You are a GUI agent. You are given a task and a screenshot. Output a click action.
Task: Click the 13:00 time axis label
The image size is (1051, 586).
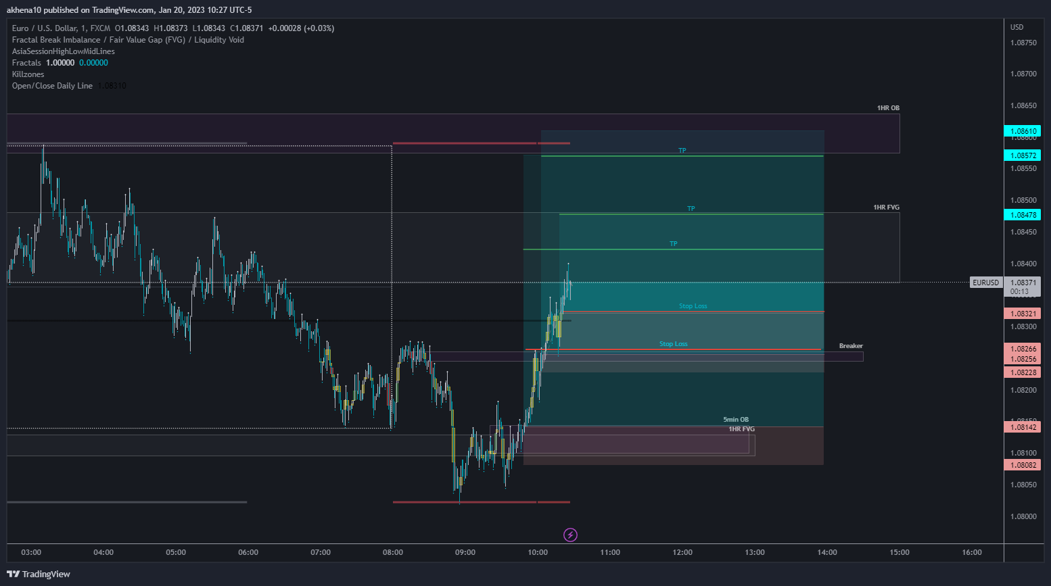(x=755, y=552)
